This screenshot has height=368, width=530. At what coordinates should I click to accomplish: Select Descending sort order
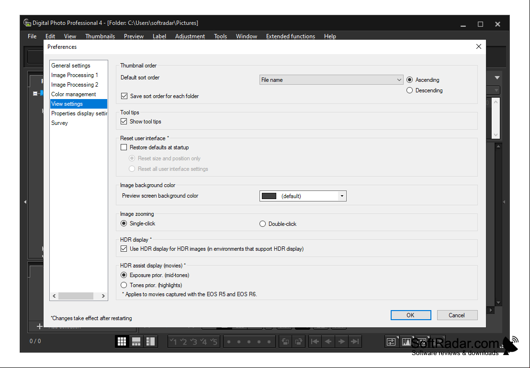tap(410, 90)
